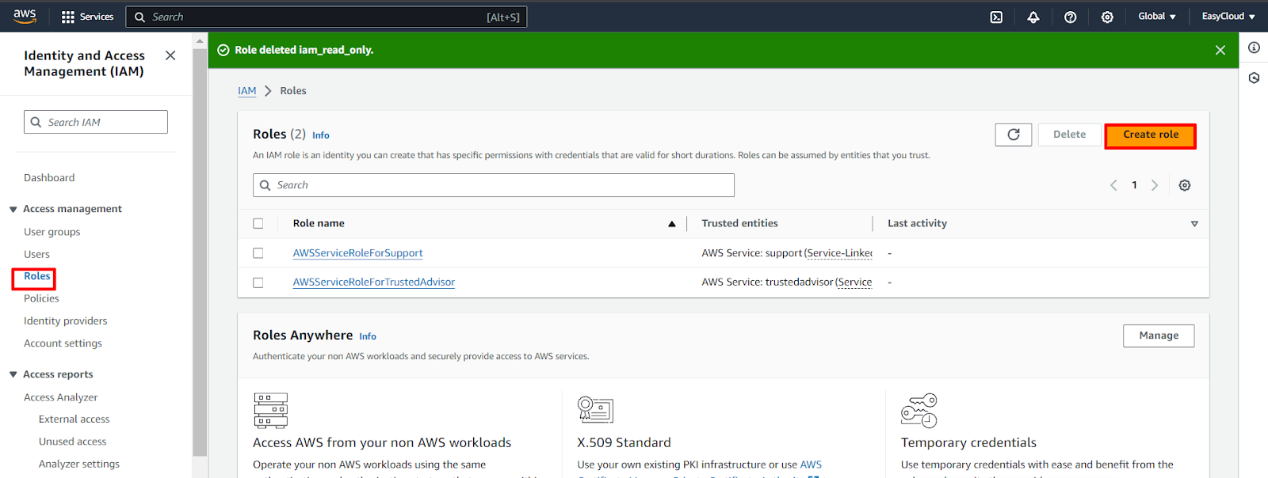Screen dimensions: 1268x478
Task: Collapse the Access management section
Action: (x=13, y=210)
